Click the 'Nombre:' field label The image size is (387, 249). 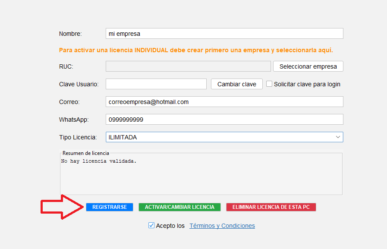coord(70,34)
